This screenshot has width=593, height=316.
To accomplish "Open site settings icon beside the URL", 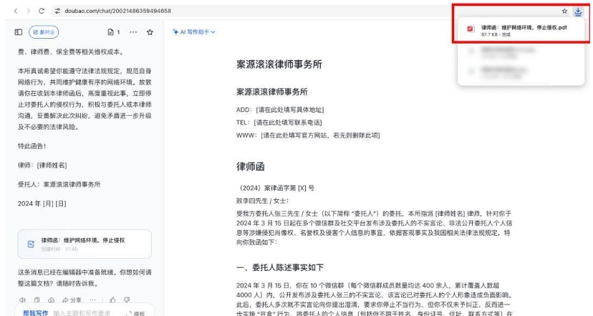I will (x=57, y=11).
